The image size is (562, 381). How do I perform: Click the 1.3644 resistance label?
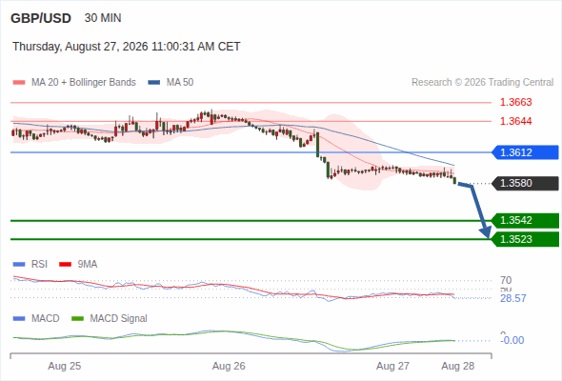pyautogui.click(x=515, y=121)
